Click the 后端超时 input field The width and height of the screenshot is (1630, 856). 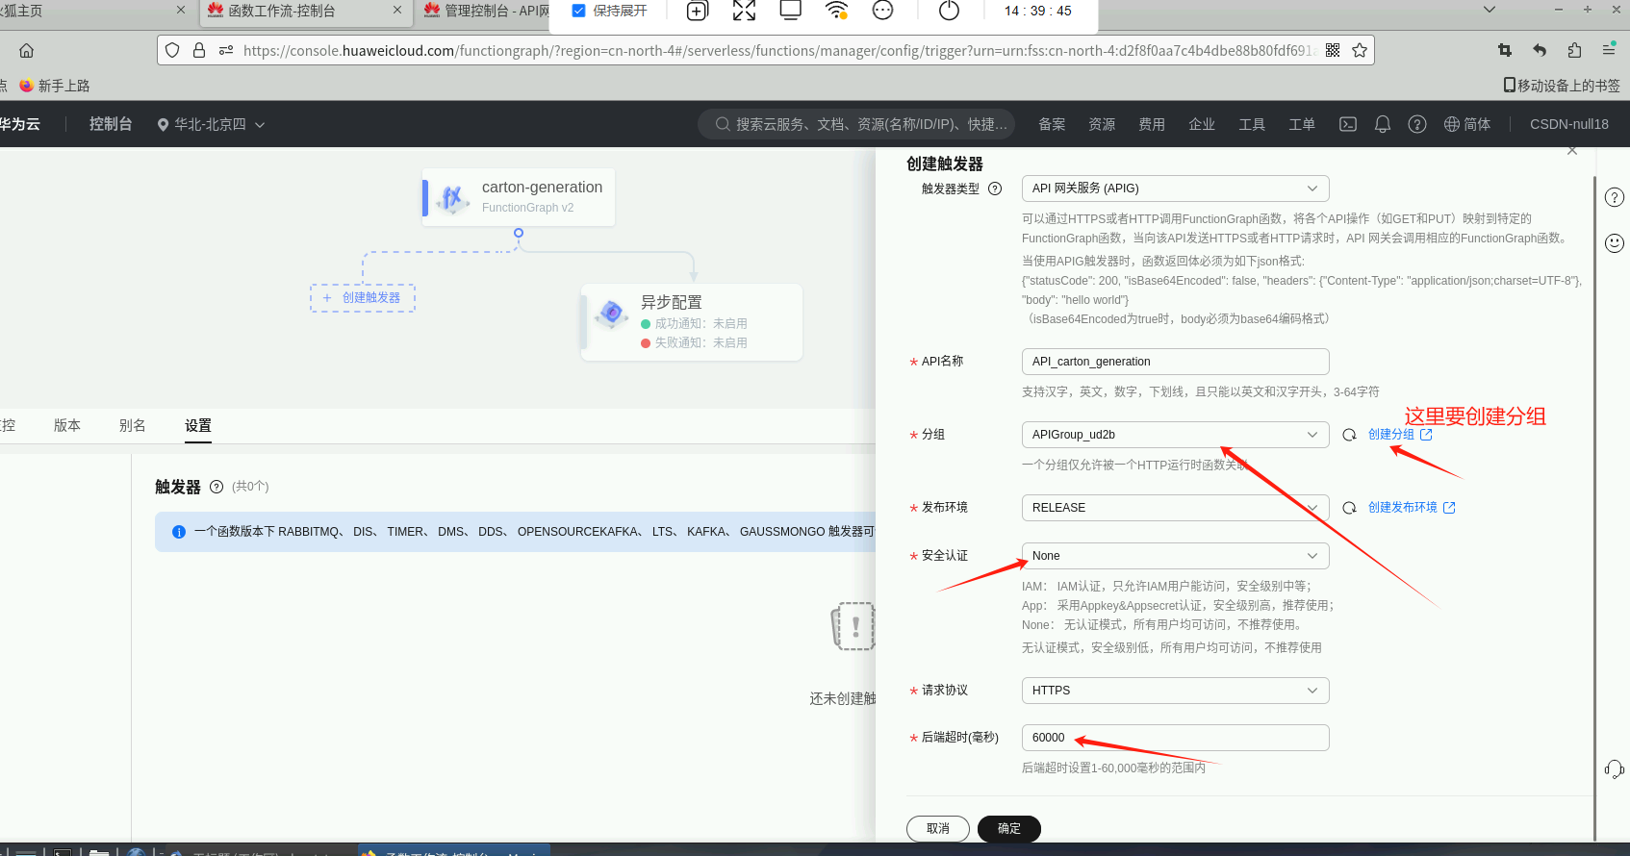point(1175,738)
